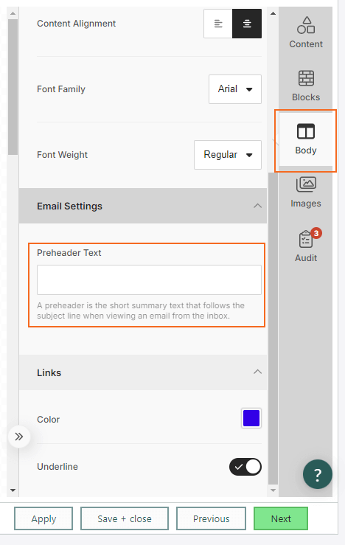Open the Font Weight Regular dropdown
The height and width of the screenshot is (545, 345).
[x=228, y=155]
